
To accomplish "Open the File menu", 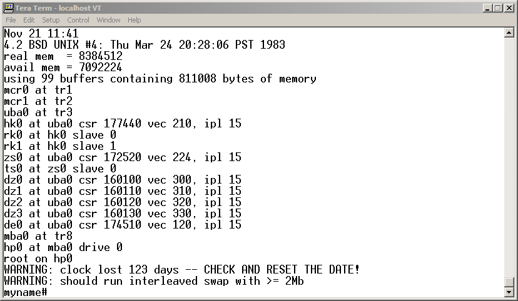I will click(x=11, y=20).
